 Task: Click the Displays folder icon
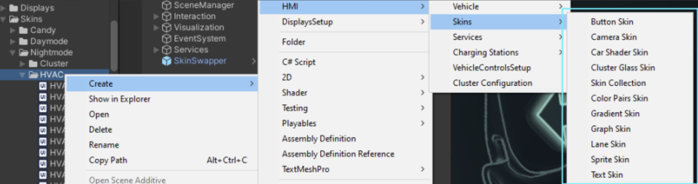tap(13, 8)
